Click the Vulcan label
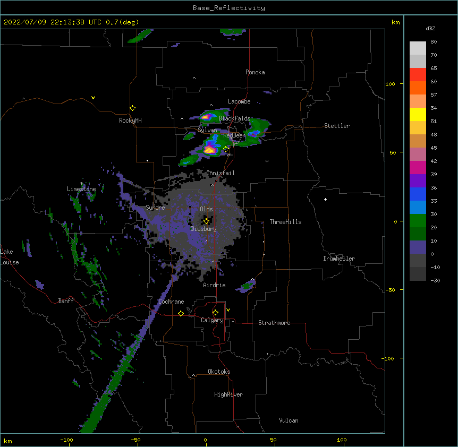Screen dimensions: 458x447 click(289, 420)
